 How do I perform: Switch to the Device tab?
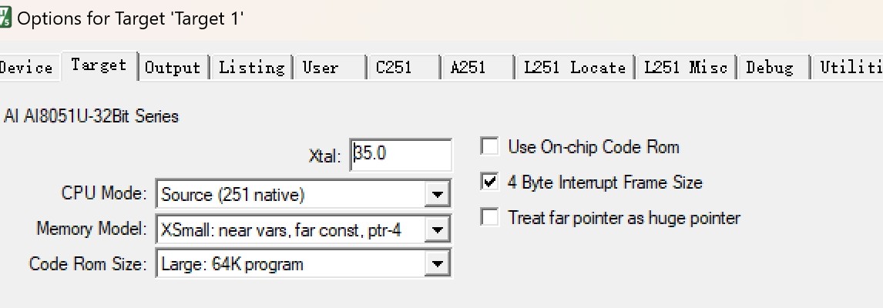(x=27, y=68)
